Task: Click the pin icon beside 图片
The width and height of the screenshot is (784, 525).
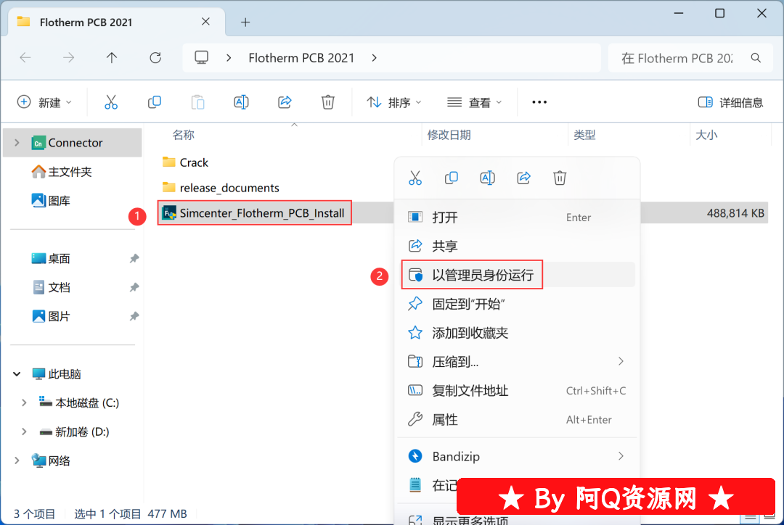Action: coord(134,316)
